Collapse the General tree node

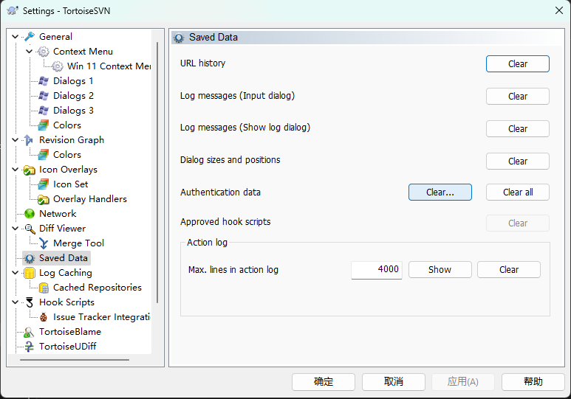16,36
